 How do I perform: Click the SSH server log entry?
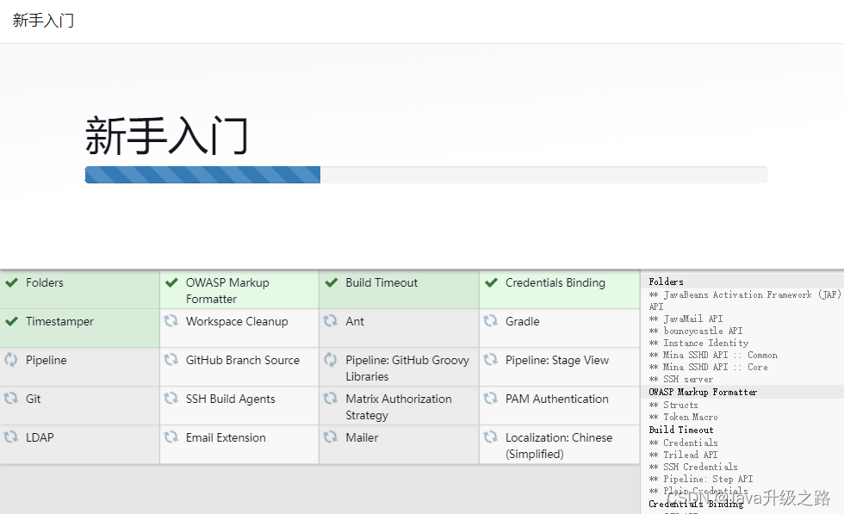681,379
